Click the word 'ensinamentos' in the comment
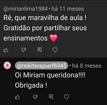This screenshot has width=107, height=105. click(x=25, y=38)
